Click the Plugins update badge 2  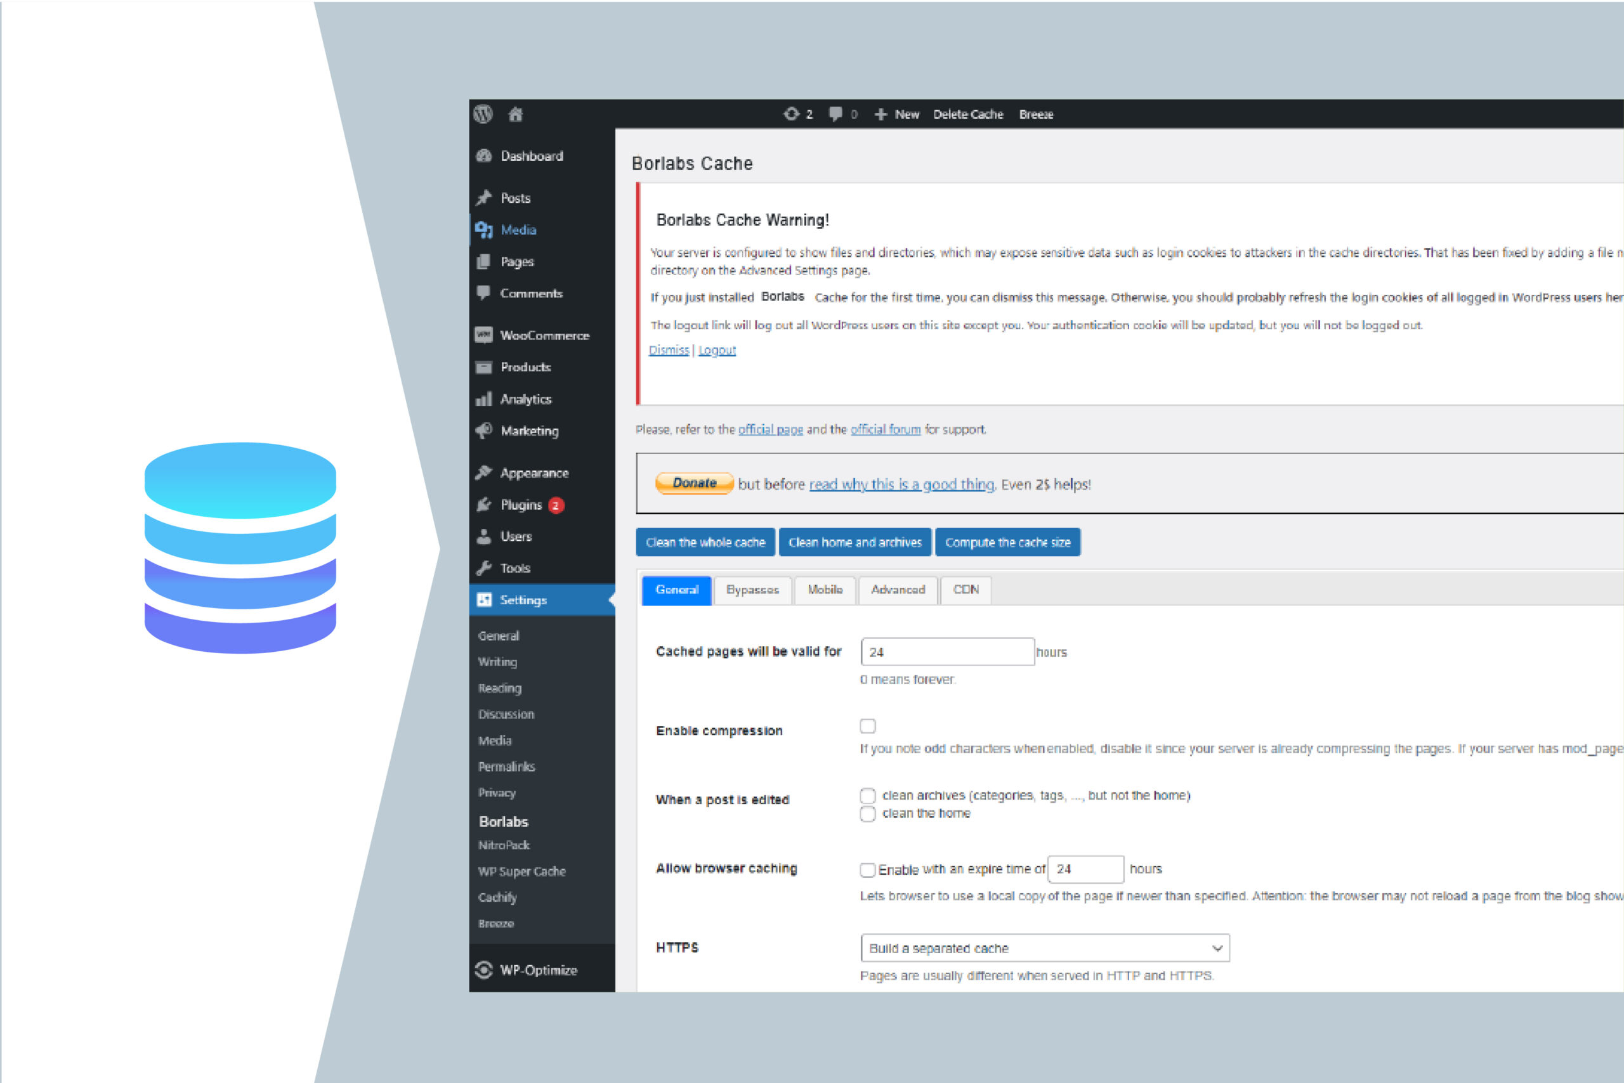click(x=556, y=505)
